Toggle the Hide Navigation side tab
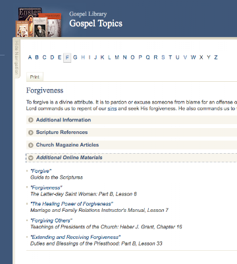Viewport: 237px width, 264px height. [x=16, y=58]
